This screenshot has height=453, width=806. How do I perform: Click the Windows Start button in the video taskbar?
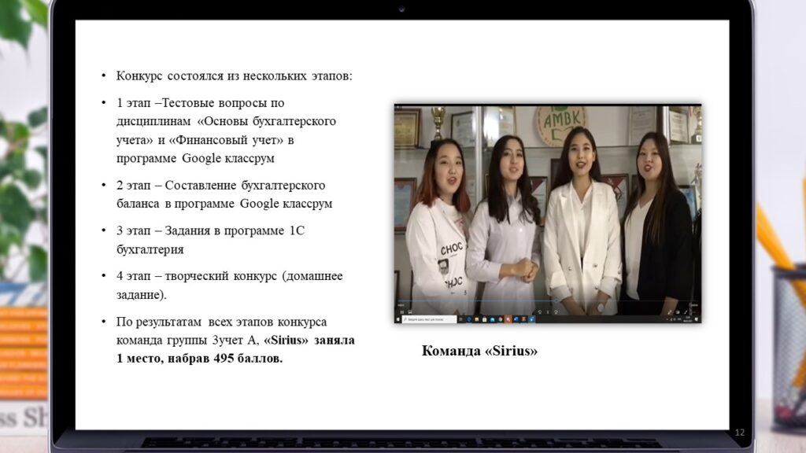(x=398, y=319)
